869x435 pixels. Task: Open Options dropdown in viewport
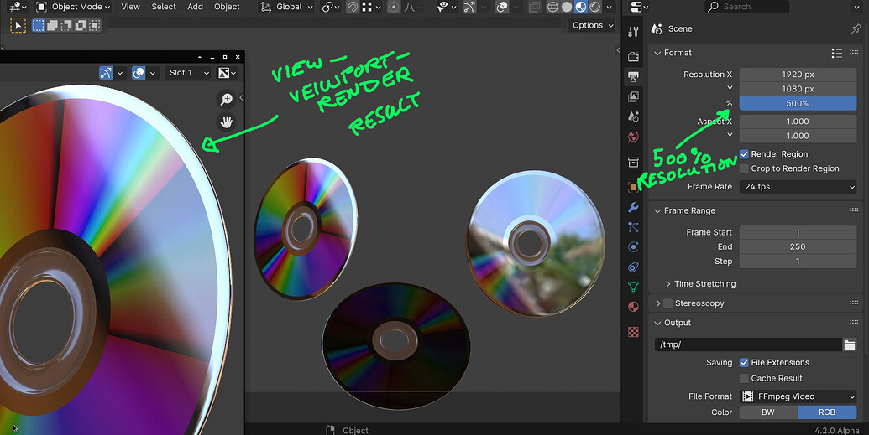click(593, 25)
